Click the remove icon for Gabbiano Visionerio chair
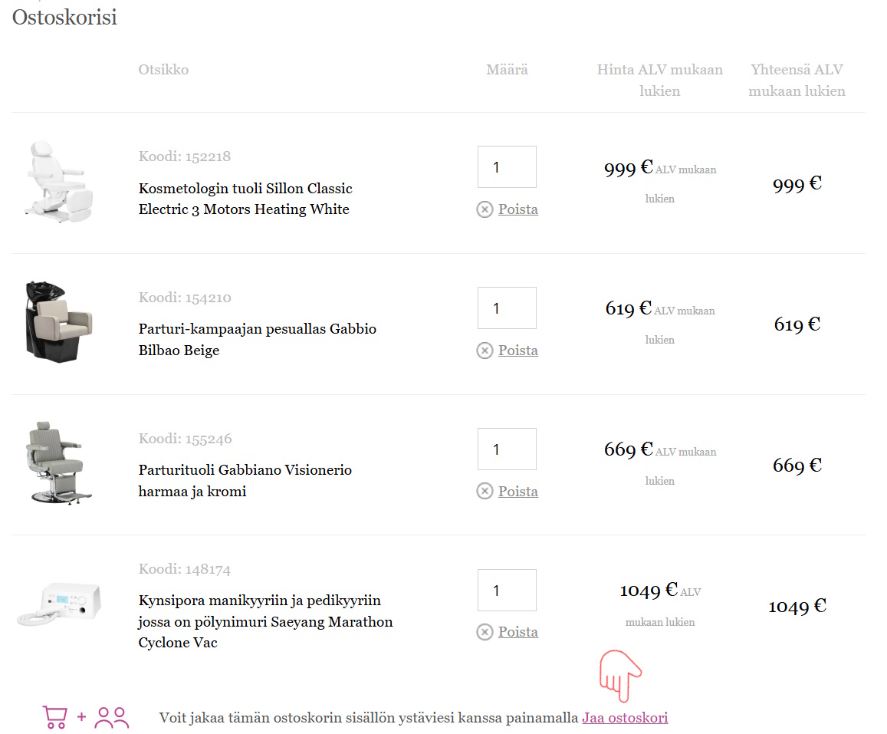887x734 pixels. 485,491
